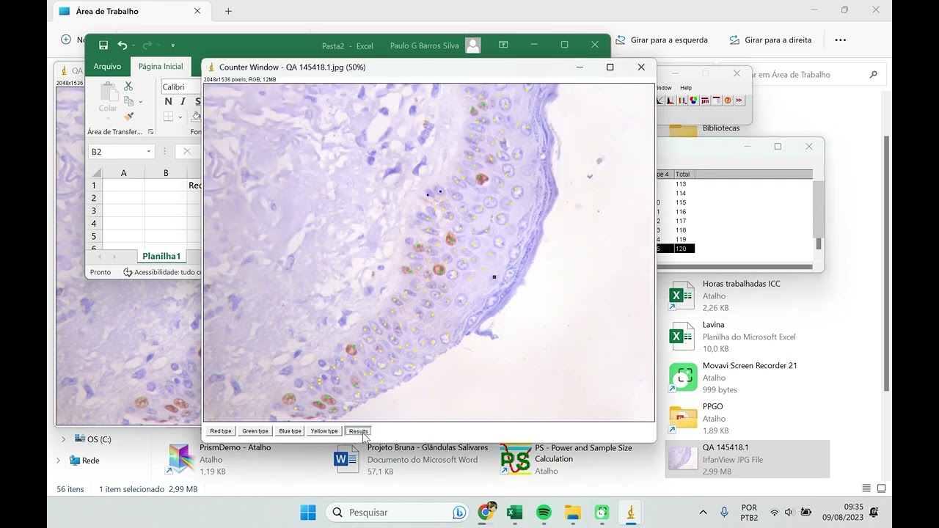Open the Arquivo tab in Excel
This screenshot has height=528, width=939.
pos(107,67)
